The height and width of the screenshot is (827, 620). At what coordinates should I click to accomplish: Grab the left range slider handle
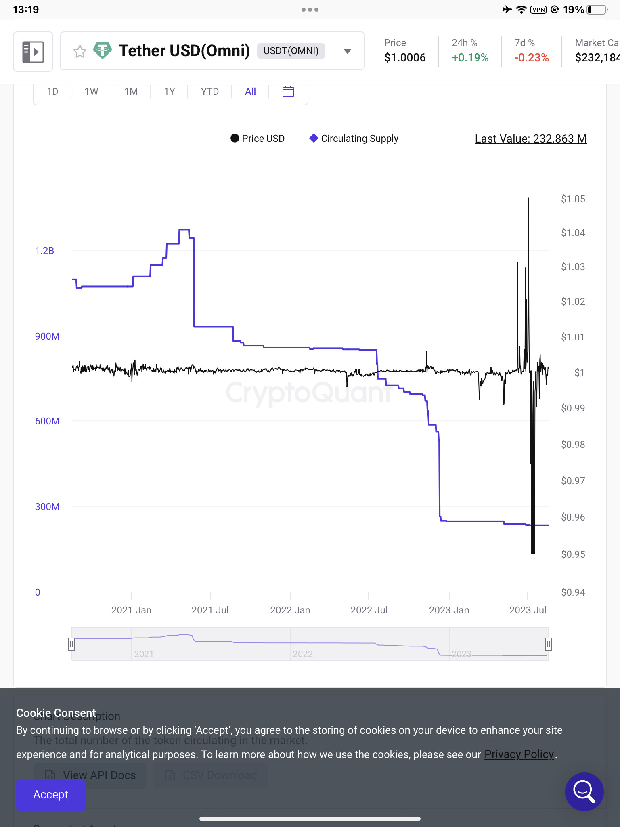[x=71, y=644]
